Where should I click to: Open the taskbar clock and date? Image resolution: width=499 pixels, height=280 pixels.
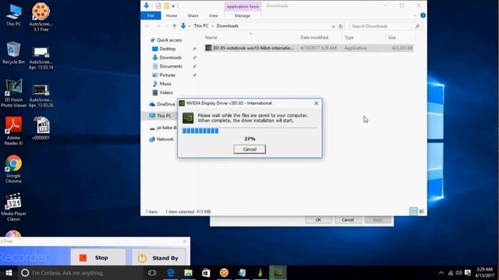coord(484,273)
